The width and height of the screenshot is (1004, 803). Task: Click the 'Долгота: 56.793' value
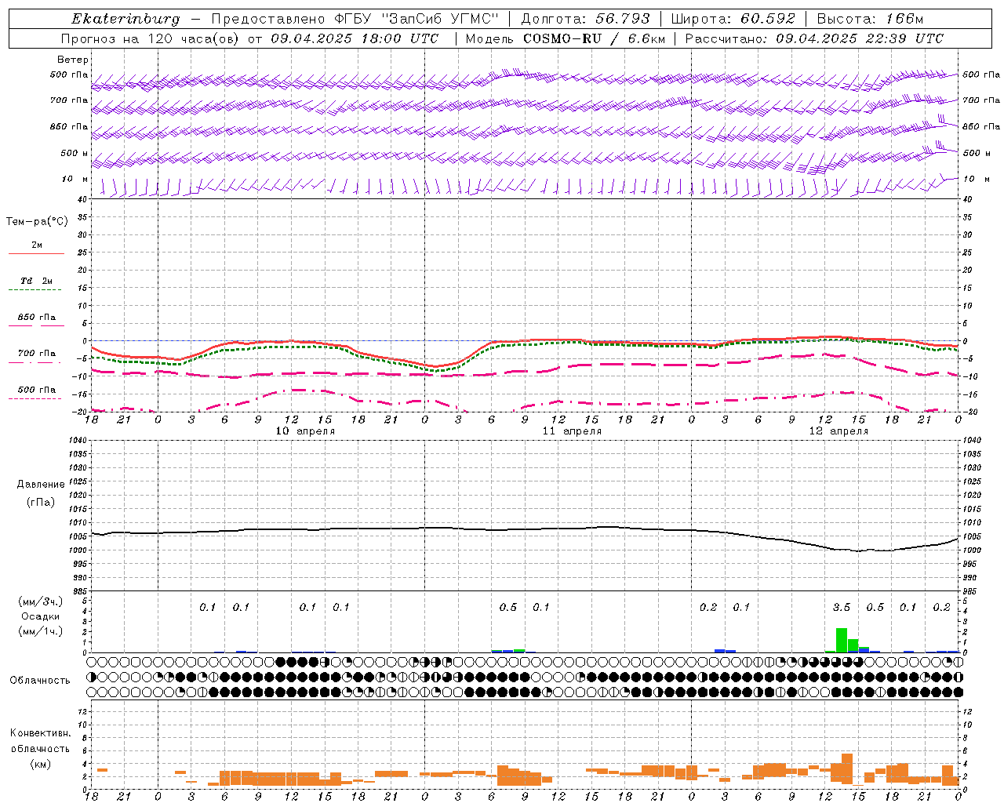click(x=585, y=19)
